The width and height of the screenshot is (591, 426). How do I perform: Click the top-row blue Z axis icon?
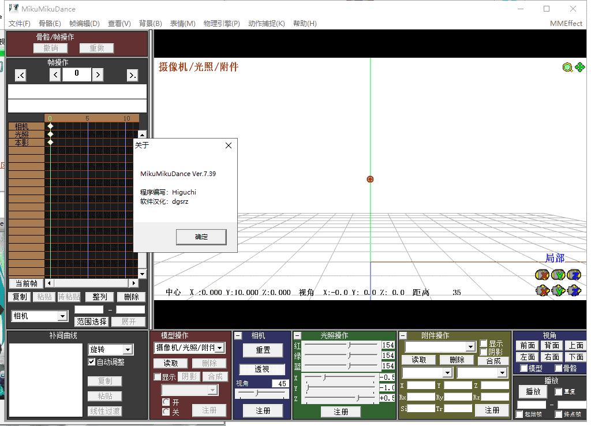pyautogui.click(x=574, y=275)
